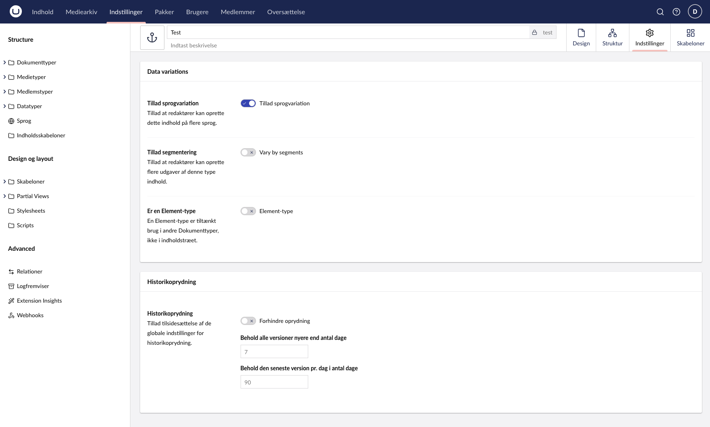Open Logfremviser from the Advanced section
The height and width of the screenshot is (427, 710).
33,286
